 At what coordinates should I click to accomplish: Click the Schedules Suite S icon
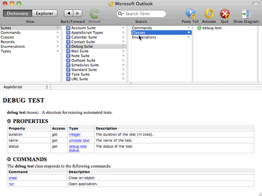(x=68, y=65)
